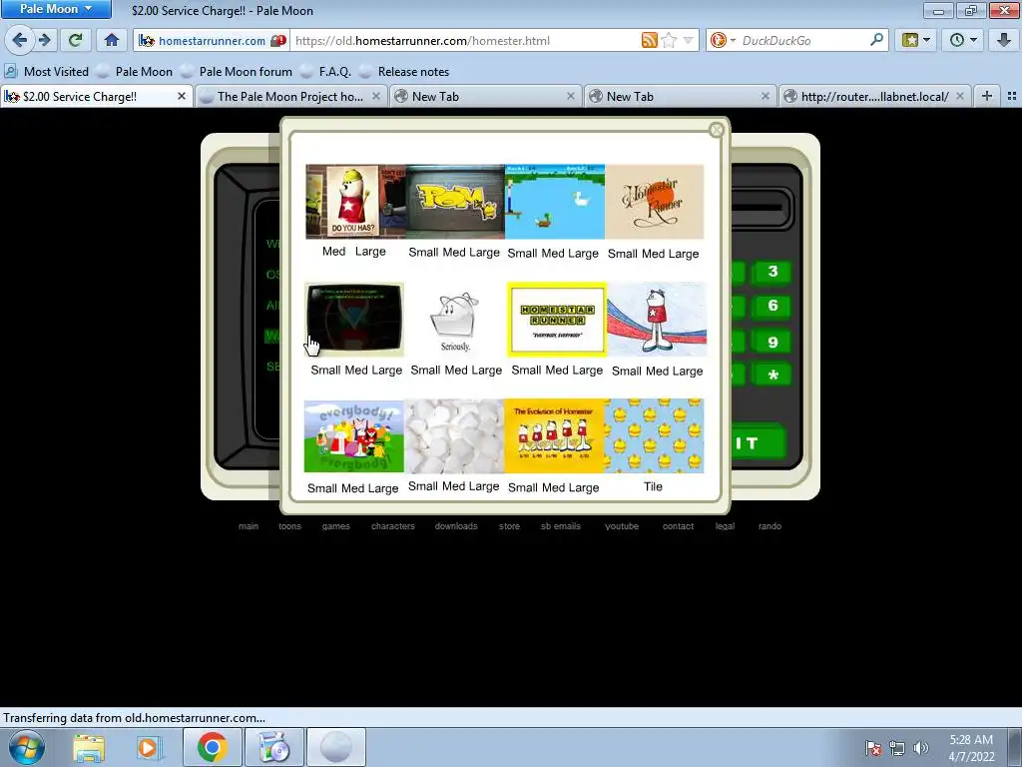The height and width of the screenshot is (767, 1022).
Task: Show the all tabs group button
Action: pos(1012,97)
